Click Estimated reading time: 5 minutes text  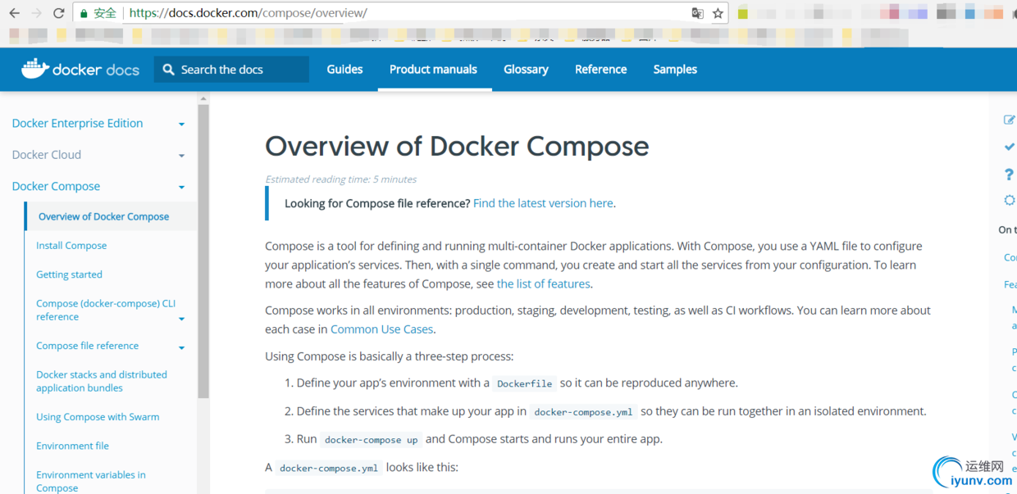tap(341, 179)
